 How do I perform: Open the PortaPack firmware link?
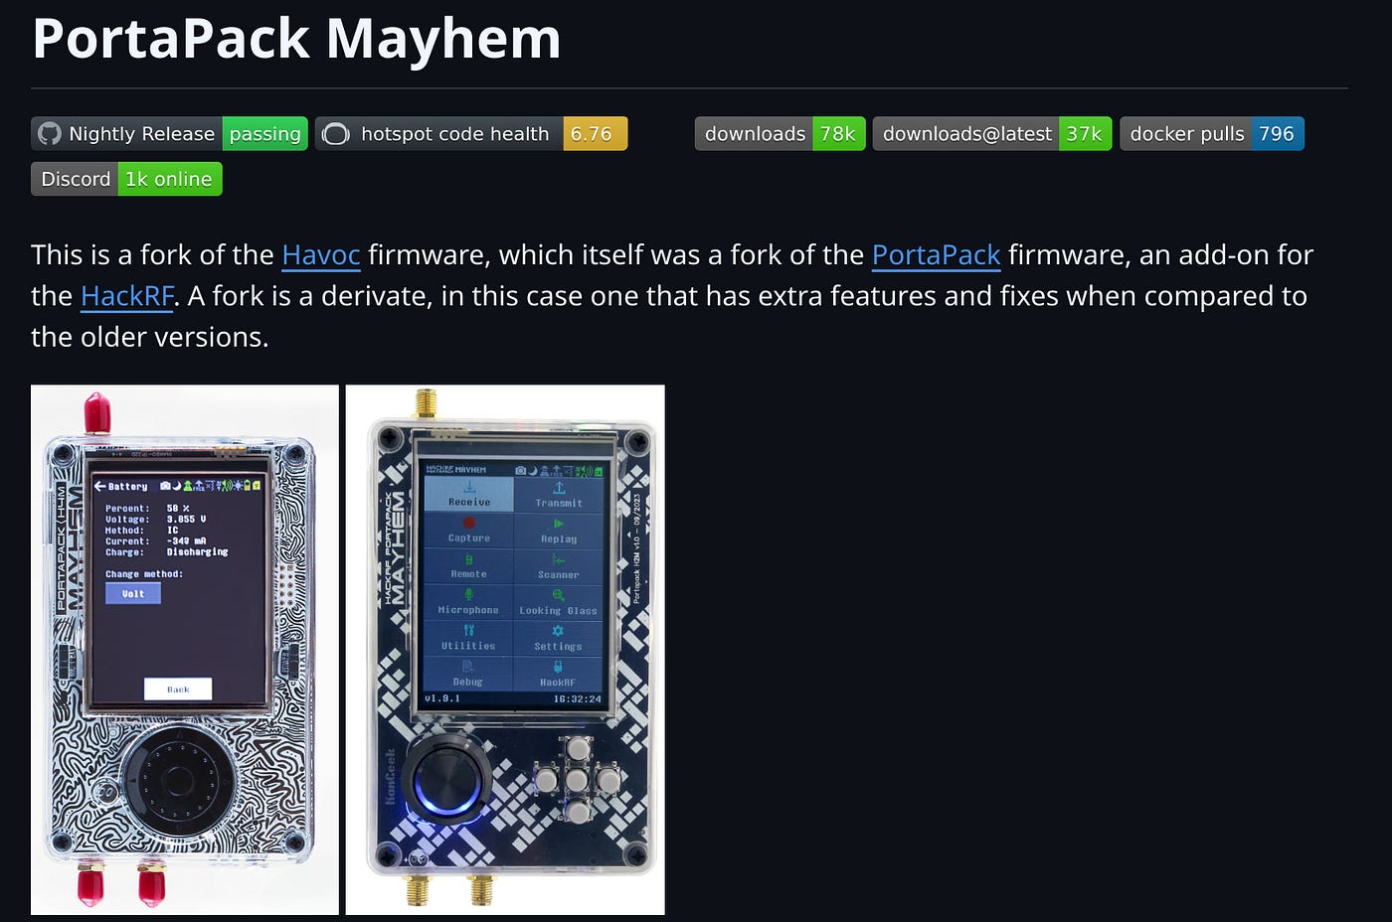point(936,255)
